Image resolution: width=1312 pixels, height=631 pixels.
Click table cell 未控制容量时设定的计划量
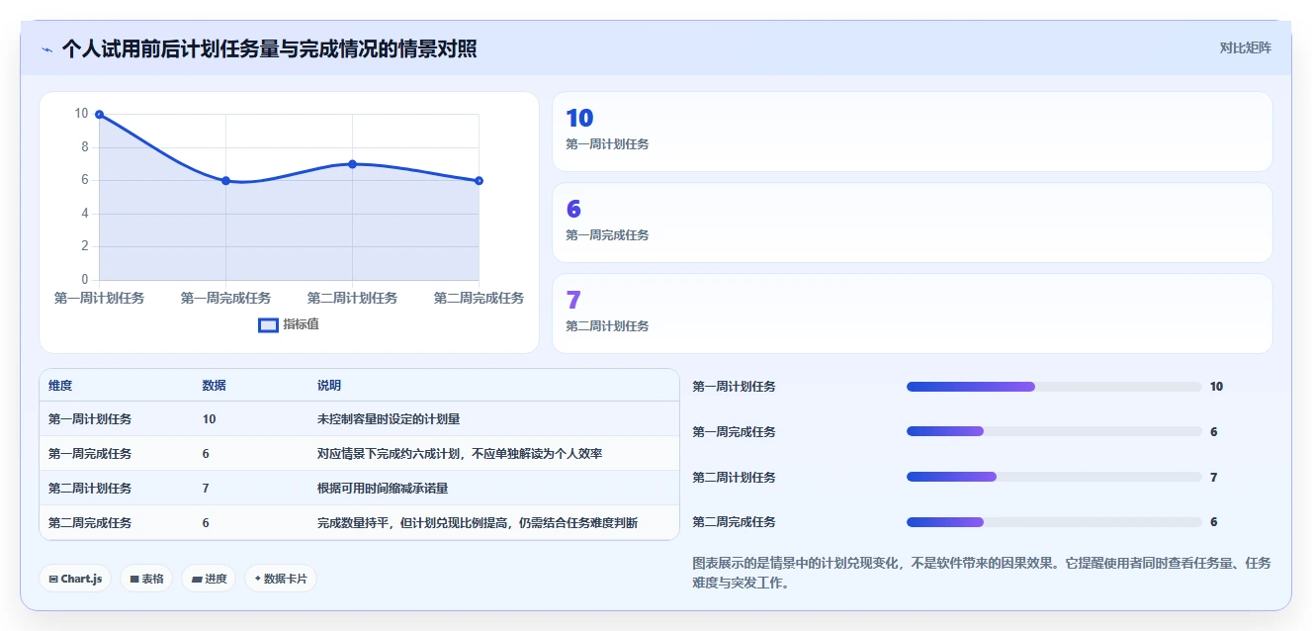(389, 419)
